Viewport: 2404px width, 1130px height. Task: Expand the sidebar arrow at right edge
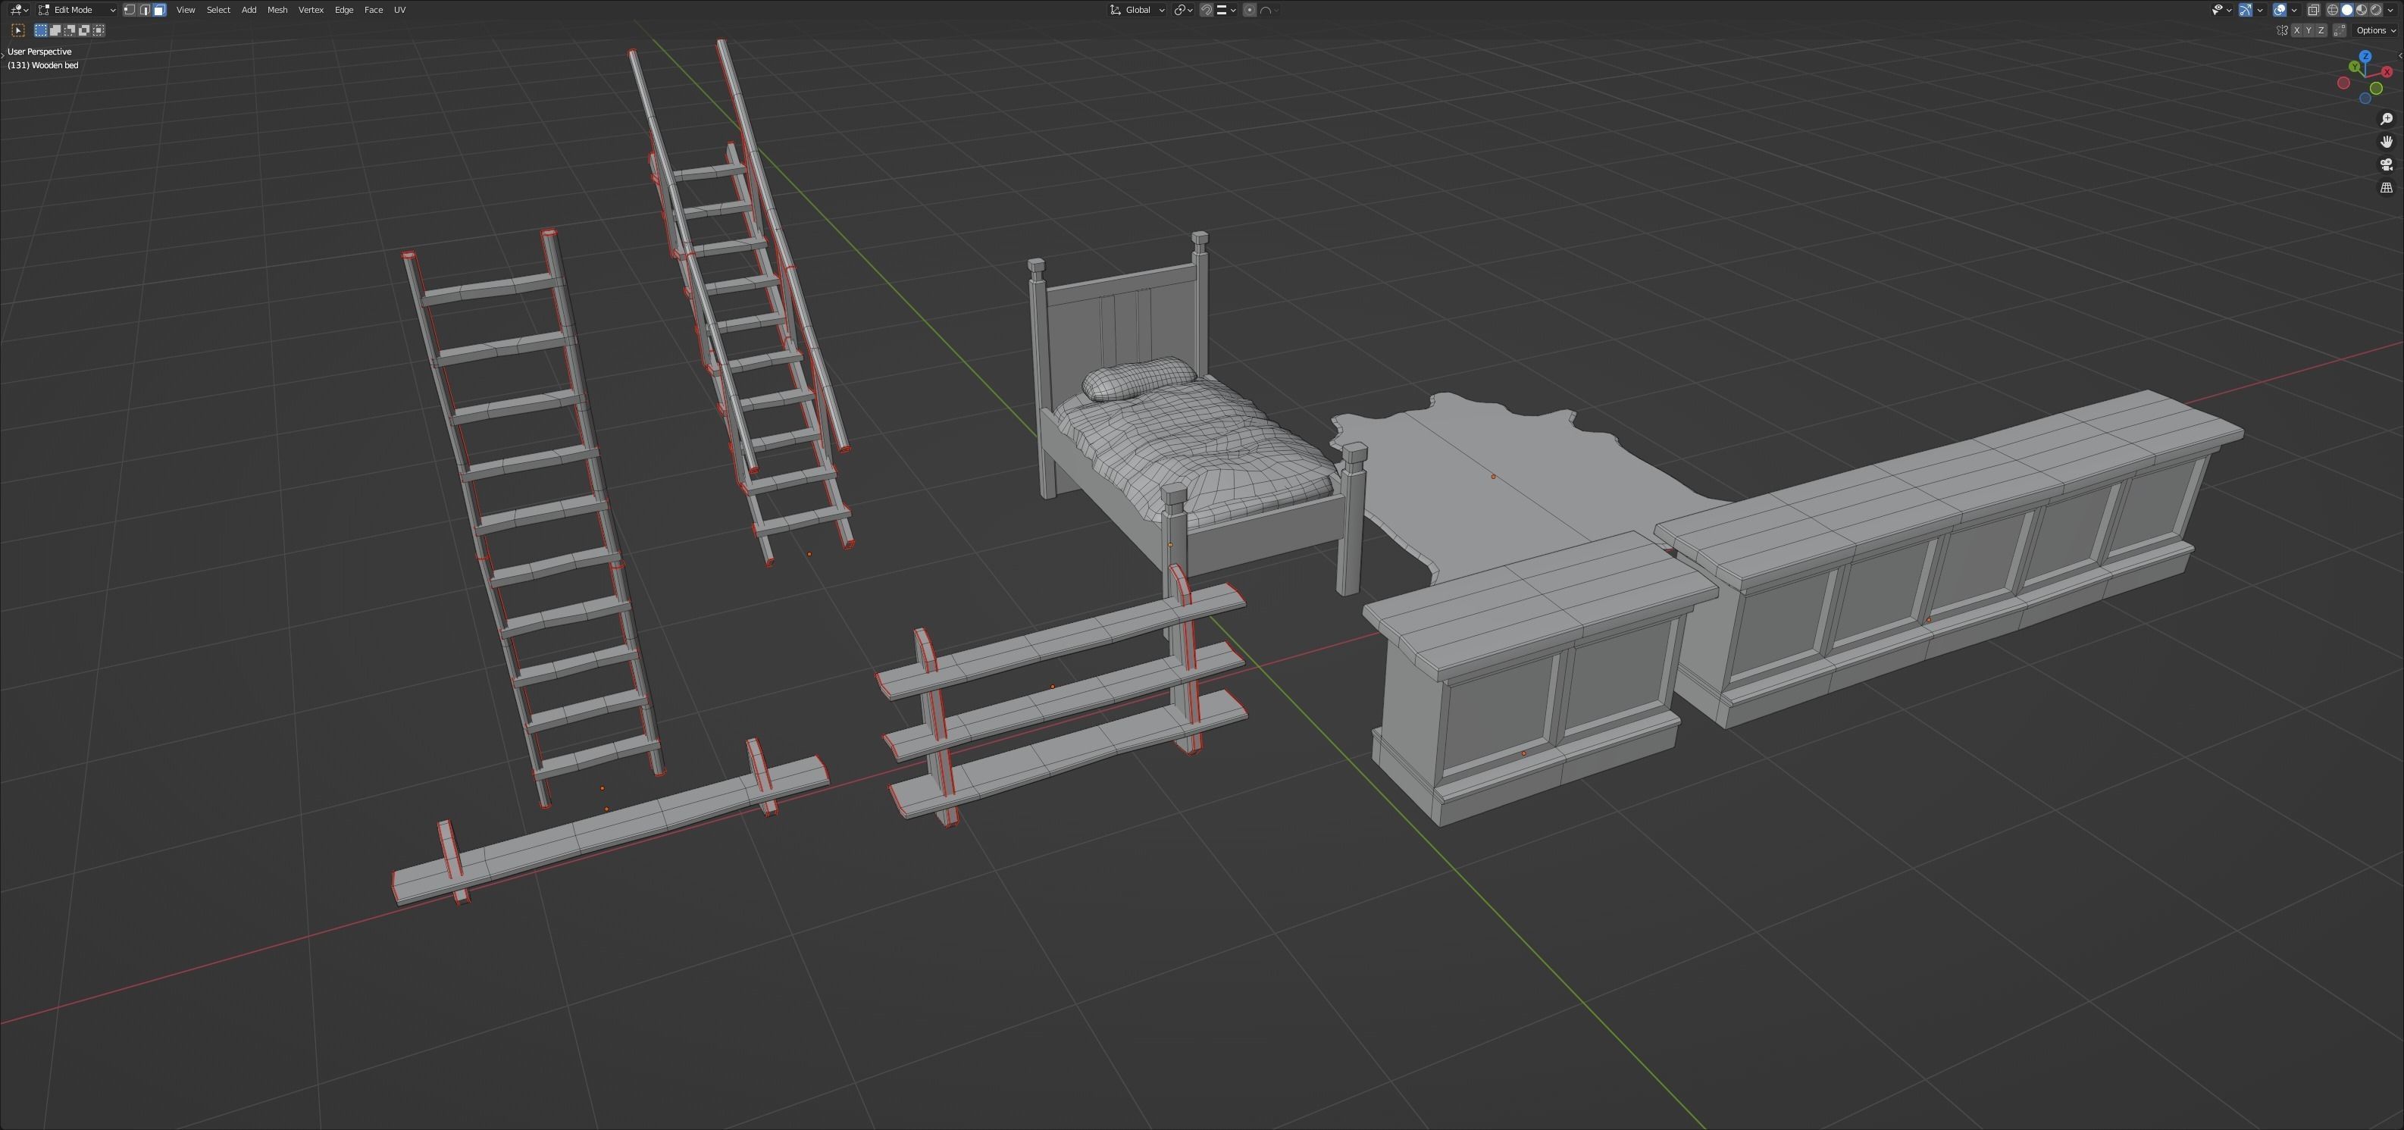click(x=2400, y=56)
